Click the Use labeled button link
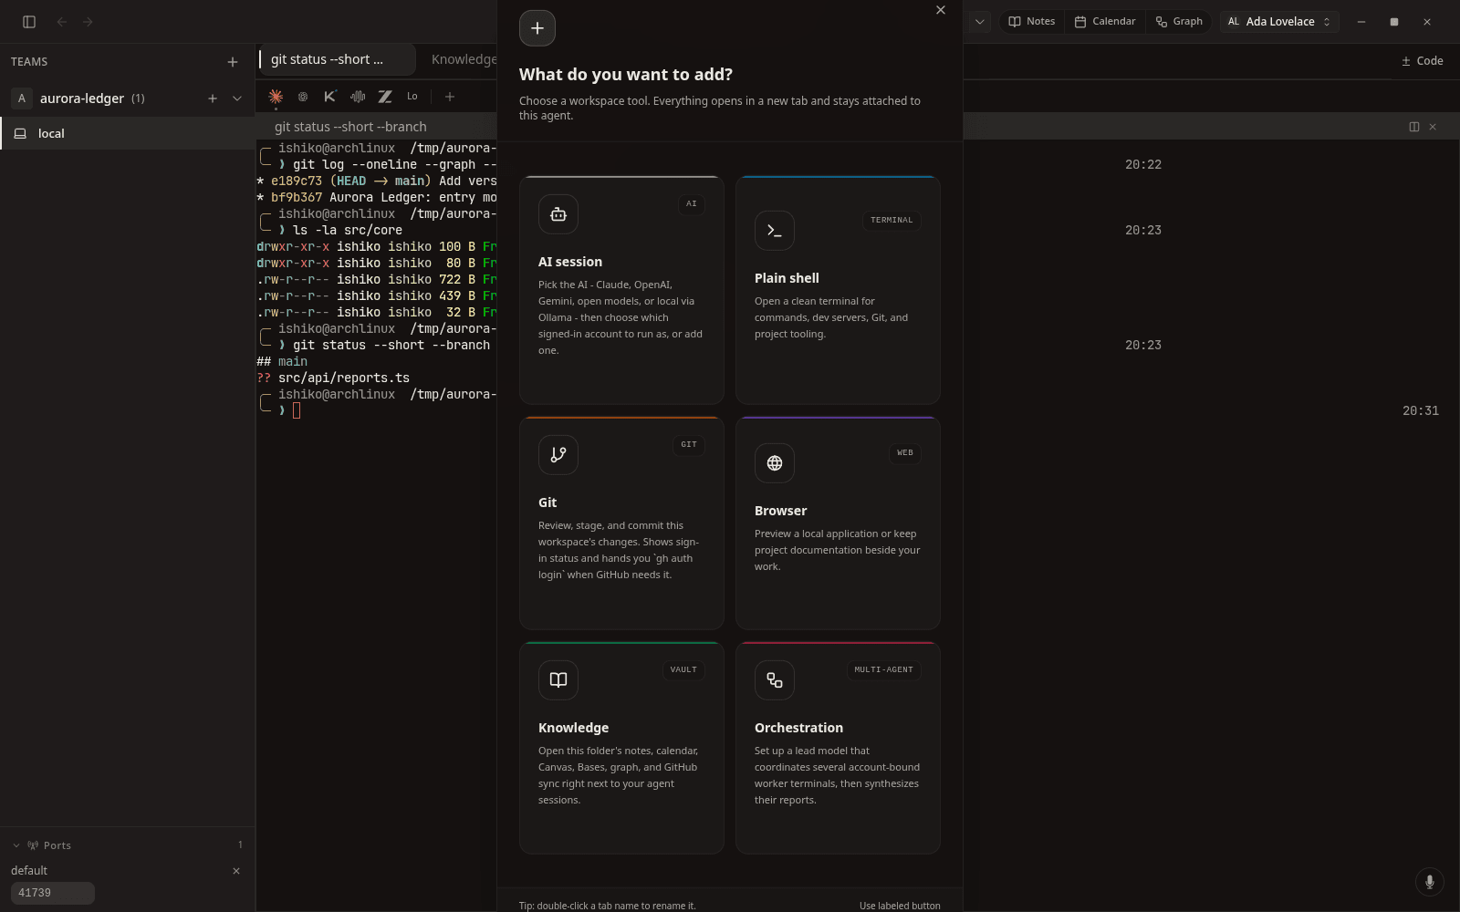 900,906
